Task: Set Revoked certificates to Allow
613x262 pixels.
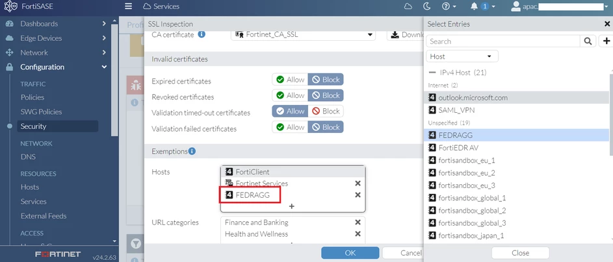Action: click(290, 95)
